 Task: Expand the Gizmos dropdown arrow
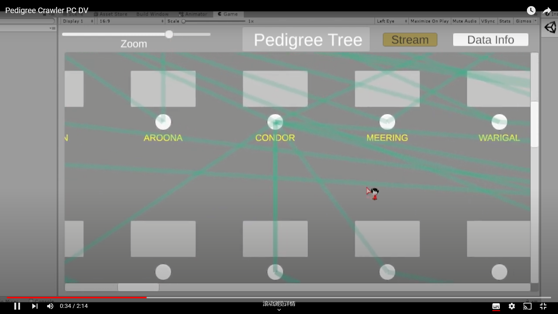[535, 21]
